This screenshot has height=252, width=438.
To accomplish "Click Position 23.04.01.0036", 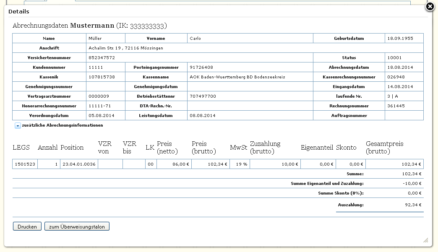I will [x=79, y=164].
